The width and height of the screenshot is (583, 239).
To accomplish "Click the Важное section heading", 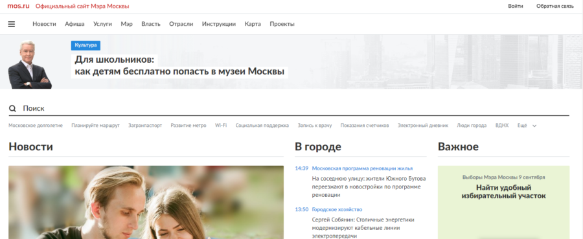I will click(x=459, y=147).
